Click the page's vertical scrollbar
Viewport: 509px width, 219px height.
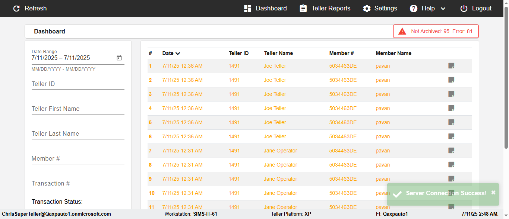[506, 82]
